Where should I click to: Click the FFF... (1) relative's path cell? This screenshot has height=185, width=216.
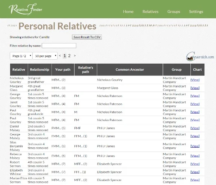80,172
